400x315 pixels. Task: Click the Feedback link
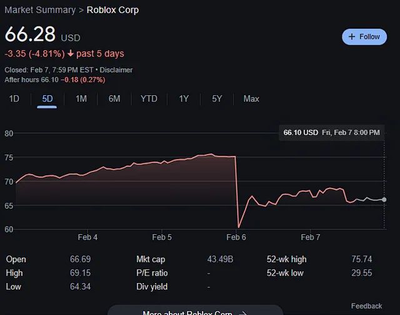click(367, 306)
